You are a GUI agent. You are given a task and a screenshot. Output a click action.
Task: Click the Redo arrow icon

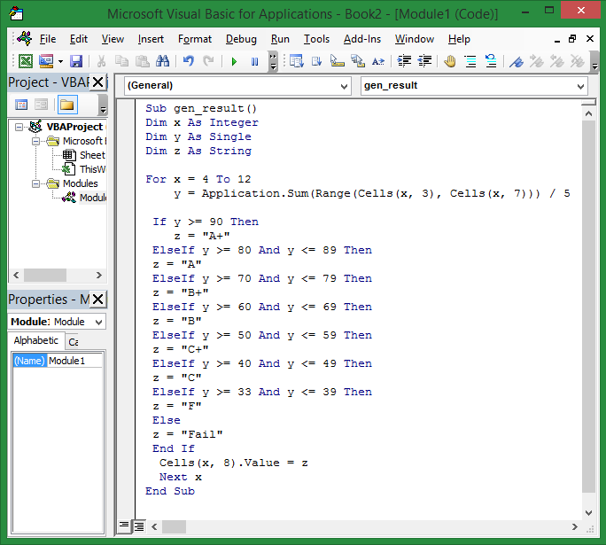(209, 61)
